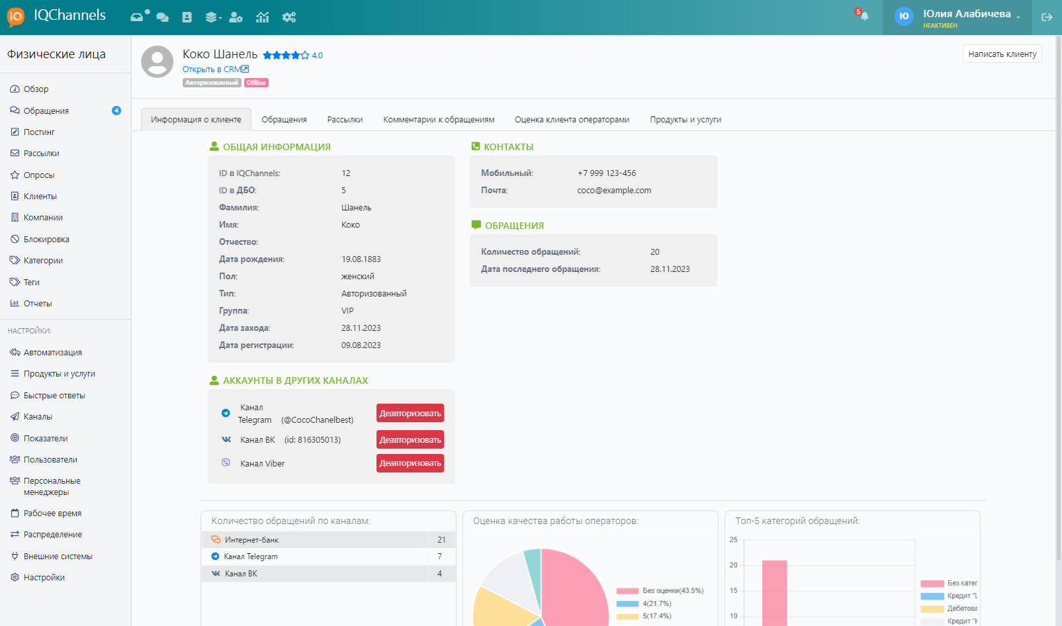Screen dimensions: 1062x626
Task: Click the mobile number +7 999 123-456
Action: coord(607,173)
